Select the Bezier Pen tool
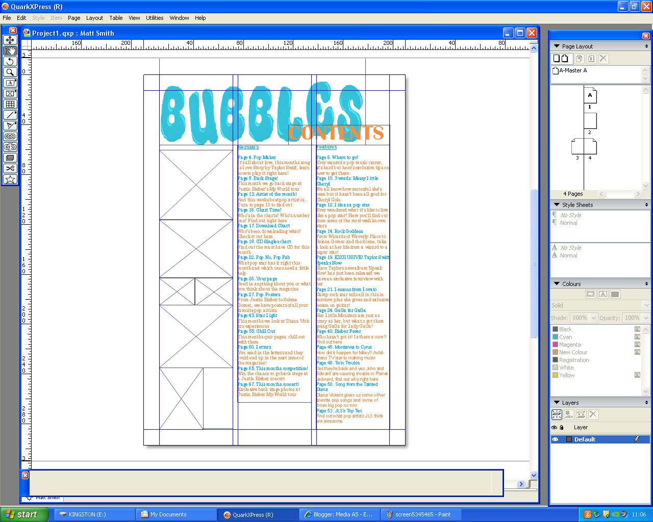This screenshot has height=522, width=653. point(10,125)
